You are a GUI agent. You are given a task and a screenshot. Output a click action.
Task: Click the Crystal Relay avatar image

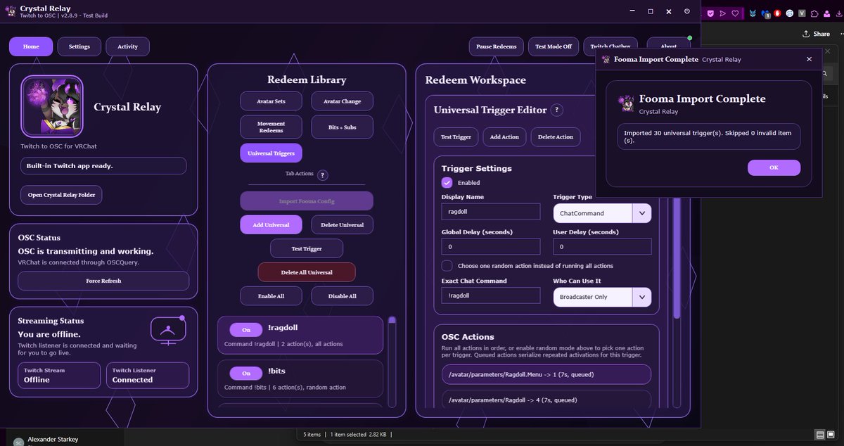[x=52, y=106]
